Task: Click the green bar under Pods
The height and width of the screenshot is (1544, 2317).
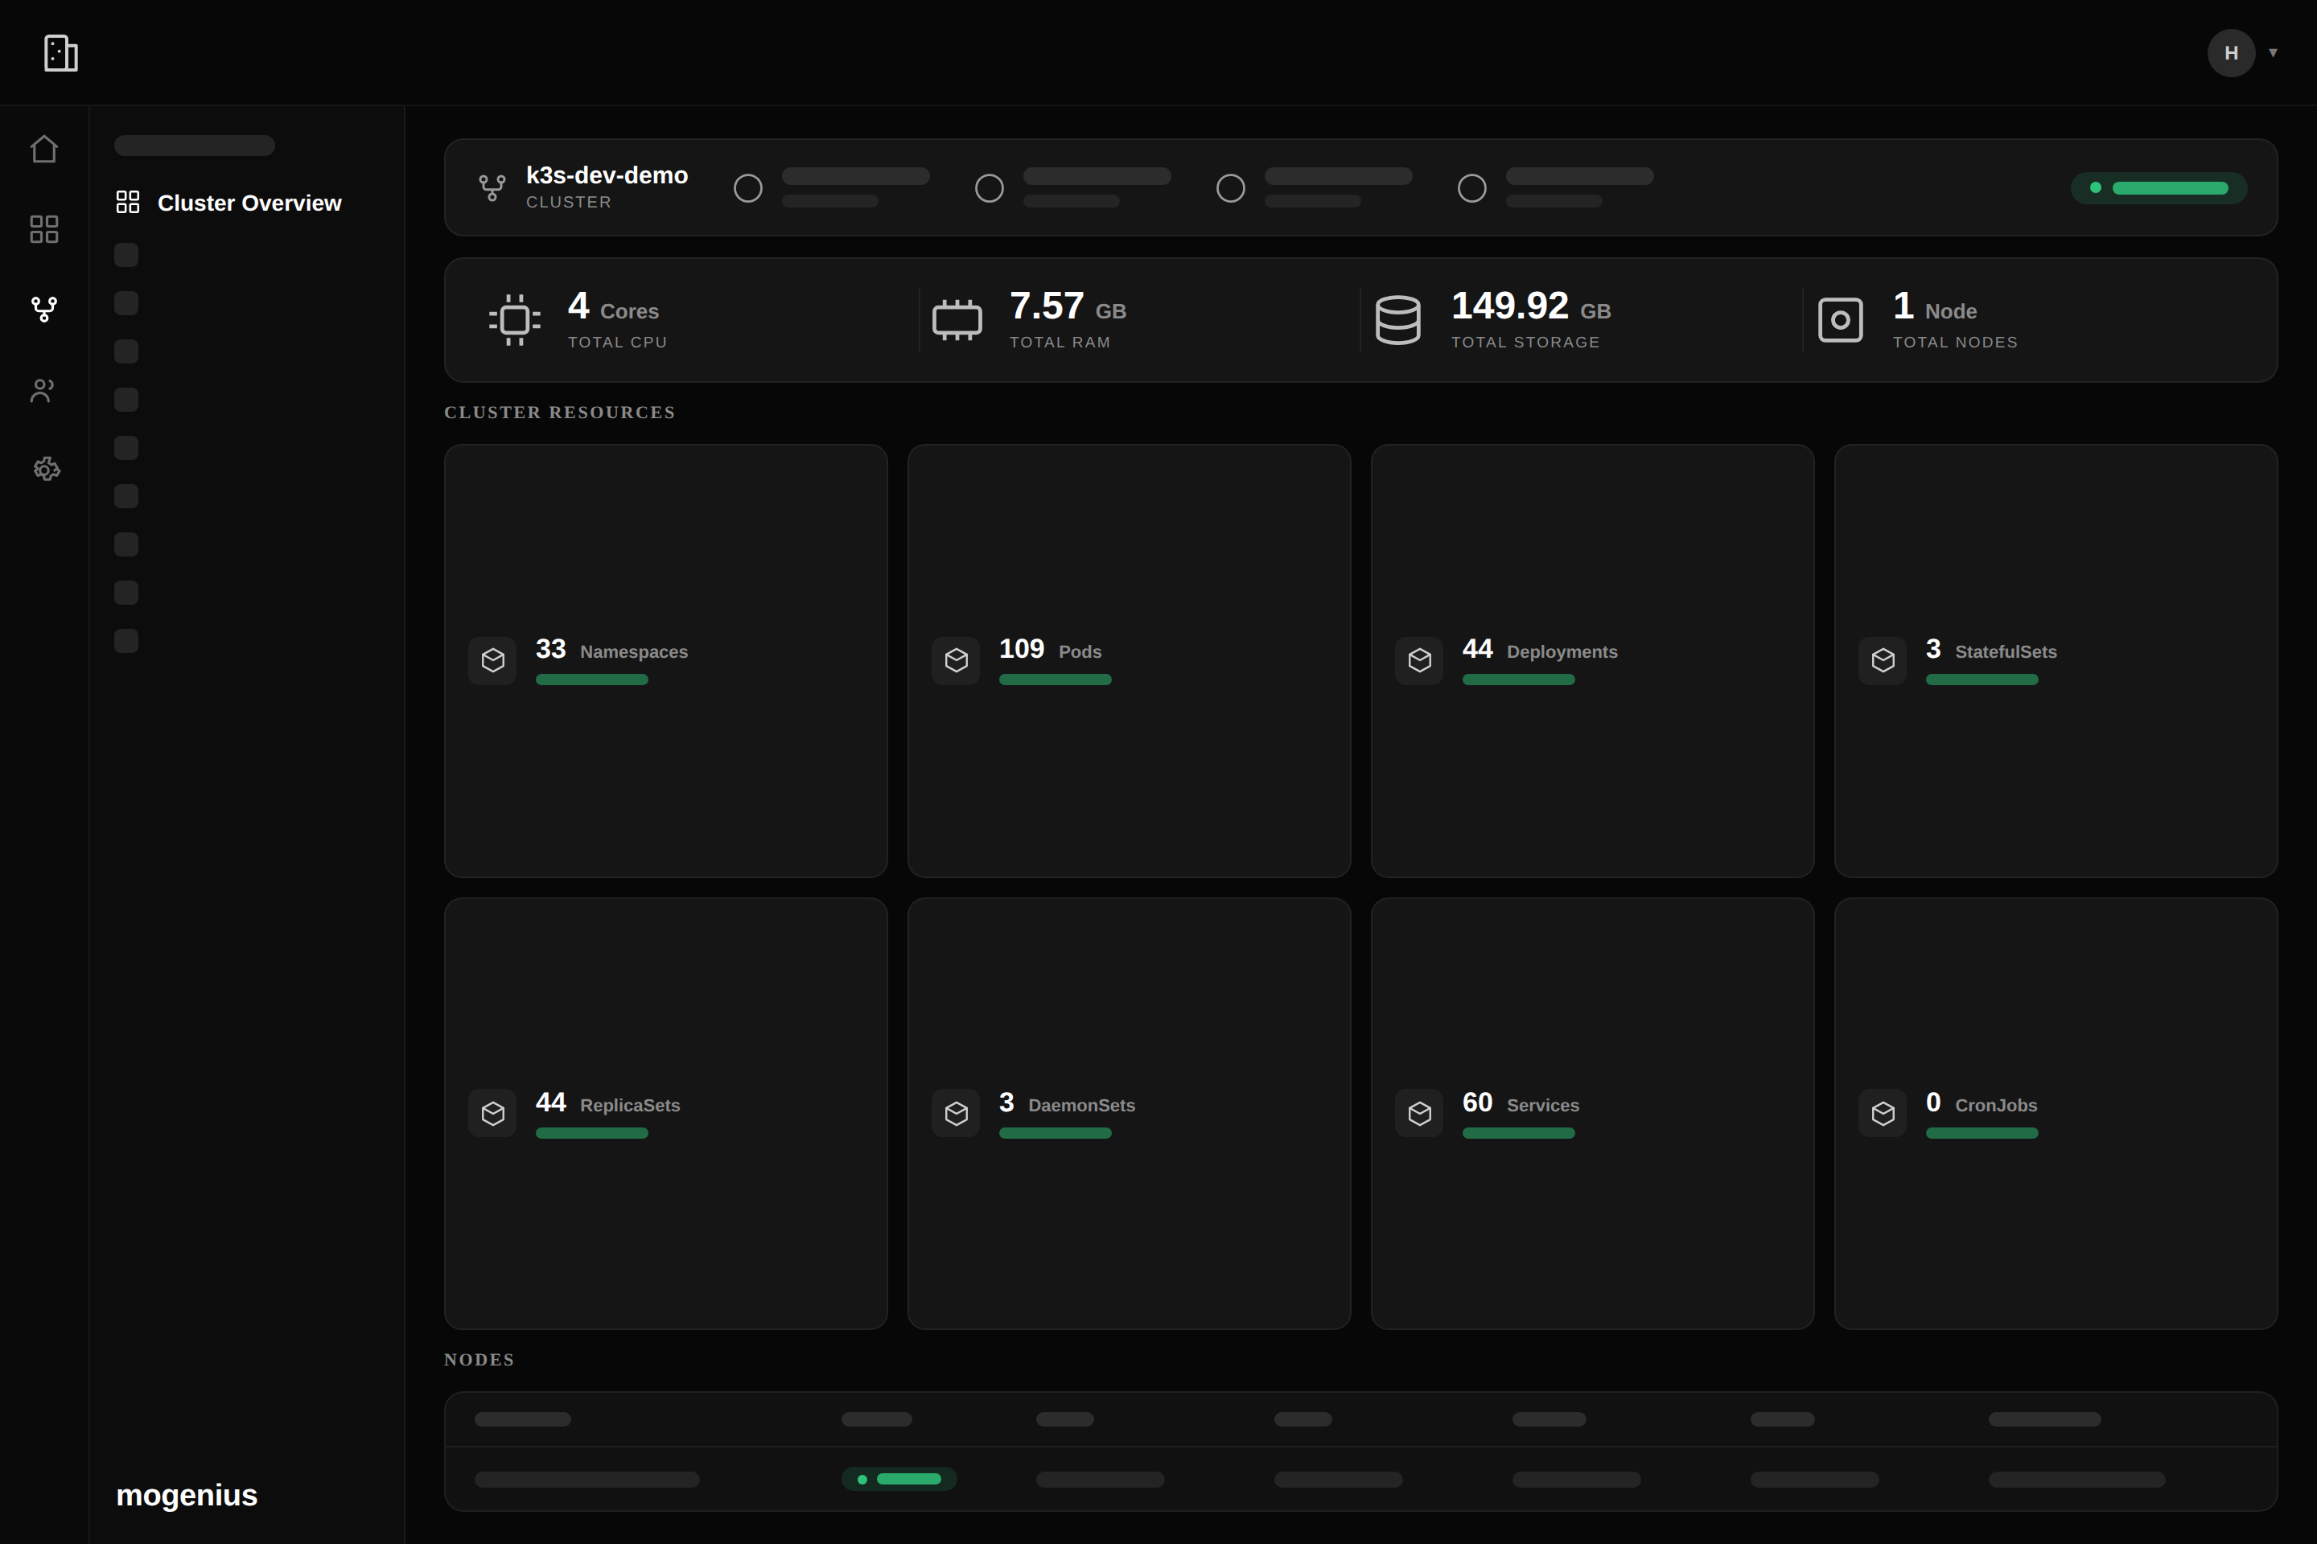Action: [x=1055, y=680]
